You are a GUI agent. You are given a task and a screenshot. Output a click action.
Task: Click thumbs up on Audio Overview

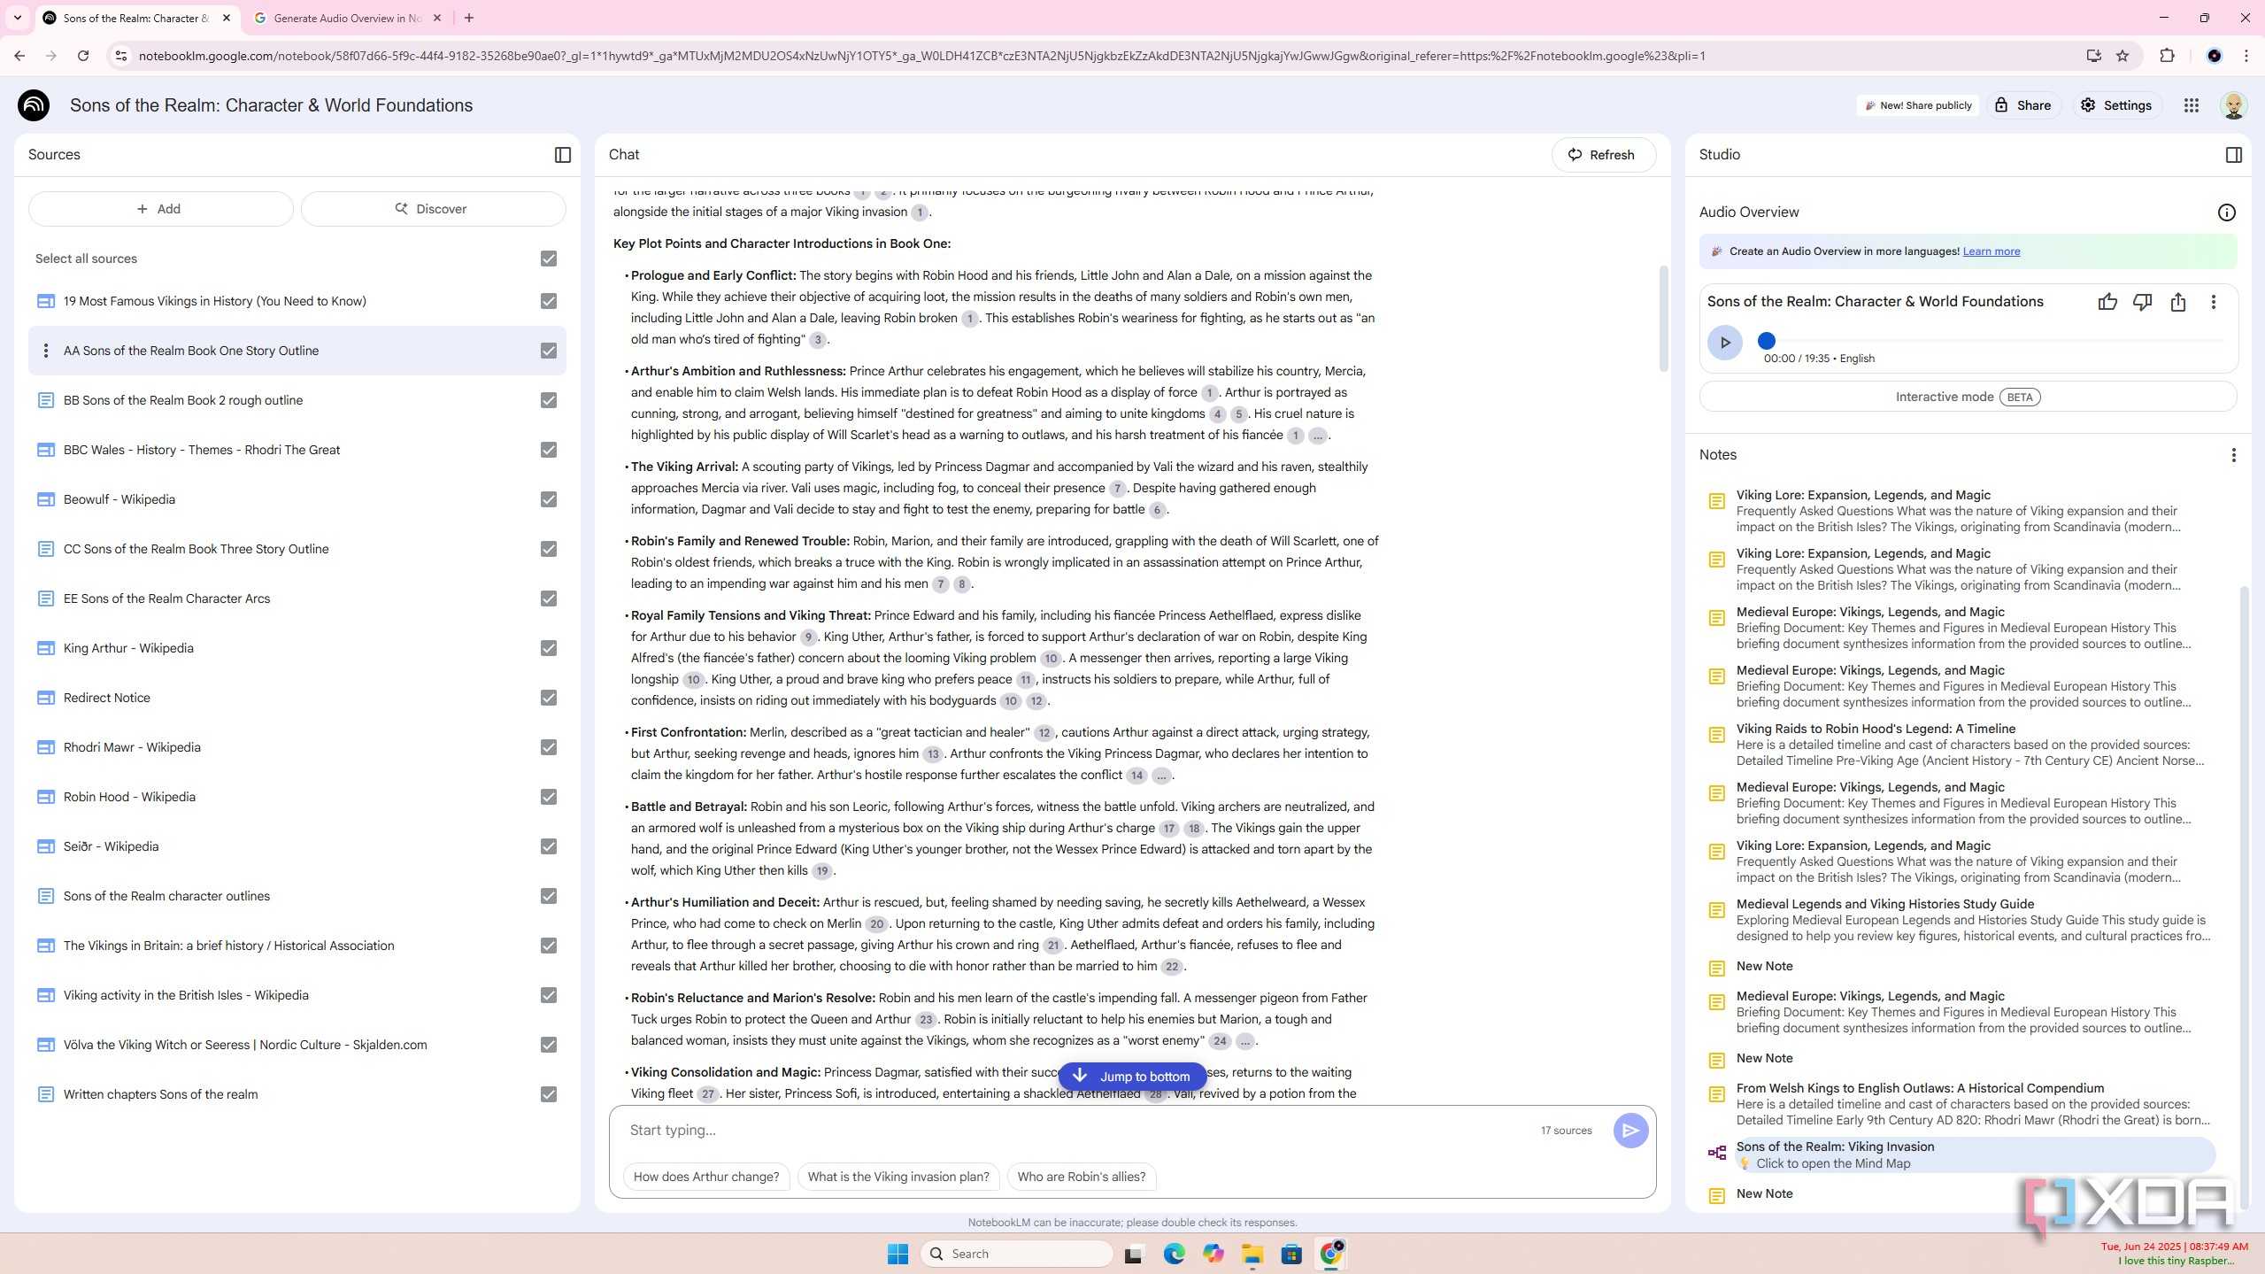pyautogui.click(x=2107, y=302)
